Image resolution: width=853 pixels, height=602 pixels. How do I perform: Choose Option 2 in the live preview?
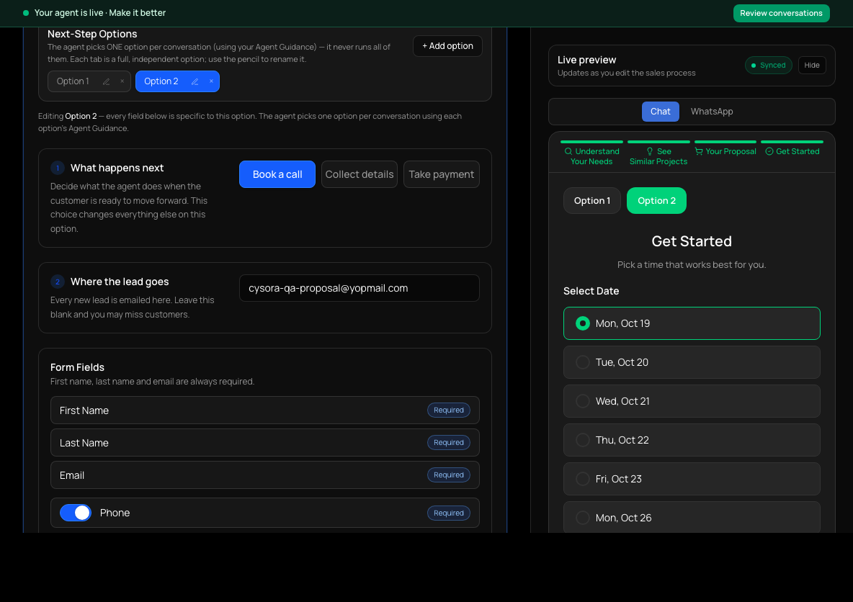(656, 201)
